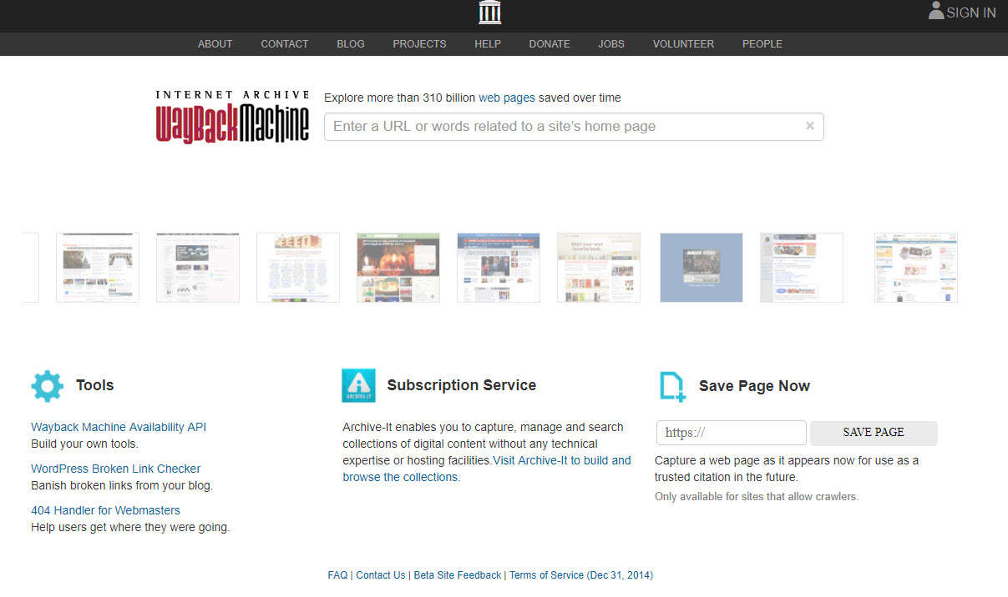Follow the Visit Archive-It collections link

click(x=487, y=469)
